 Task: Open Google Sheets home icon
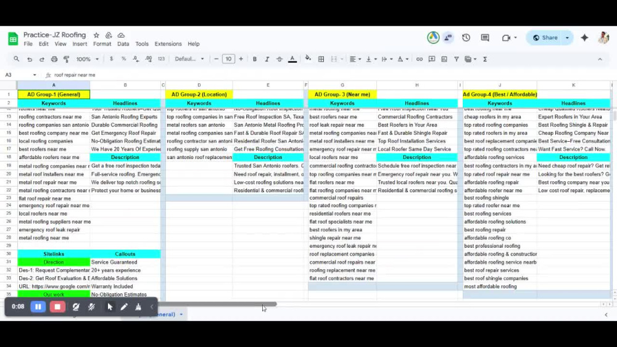pos(13,38)
